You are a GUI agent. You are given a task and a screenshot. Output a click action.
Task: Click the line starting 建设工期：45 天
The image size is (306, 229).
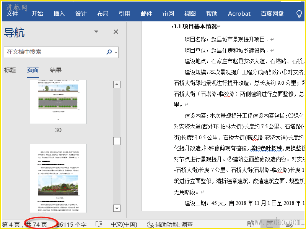pos(244,203)
